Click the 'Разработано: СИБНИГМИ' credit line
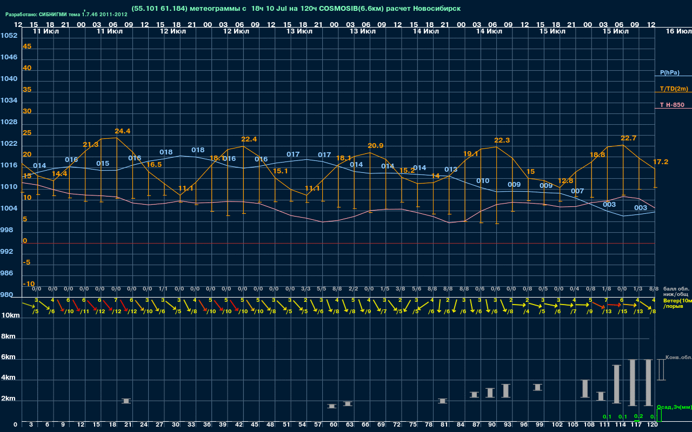 pos(66,15)
